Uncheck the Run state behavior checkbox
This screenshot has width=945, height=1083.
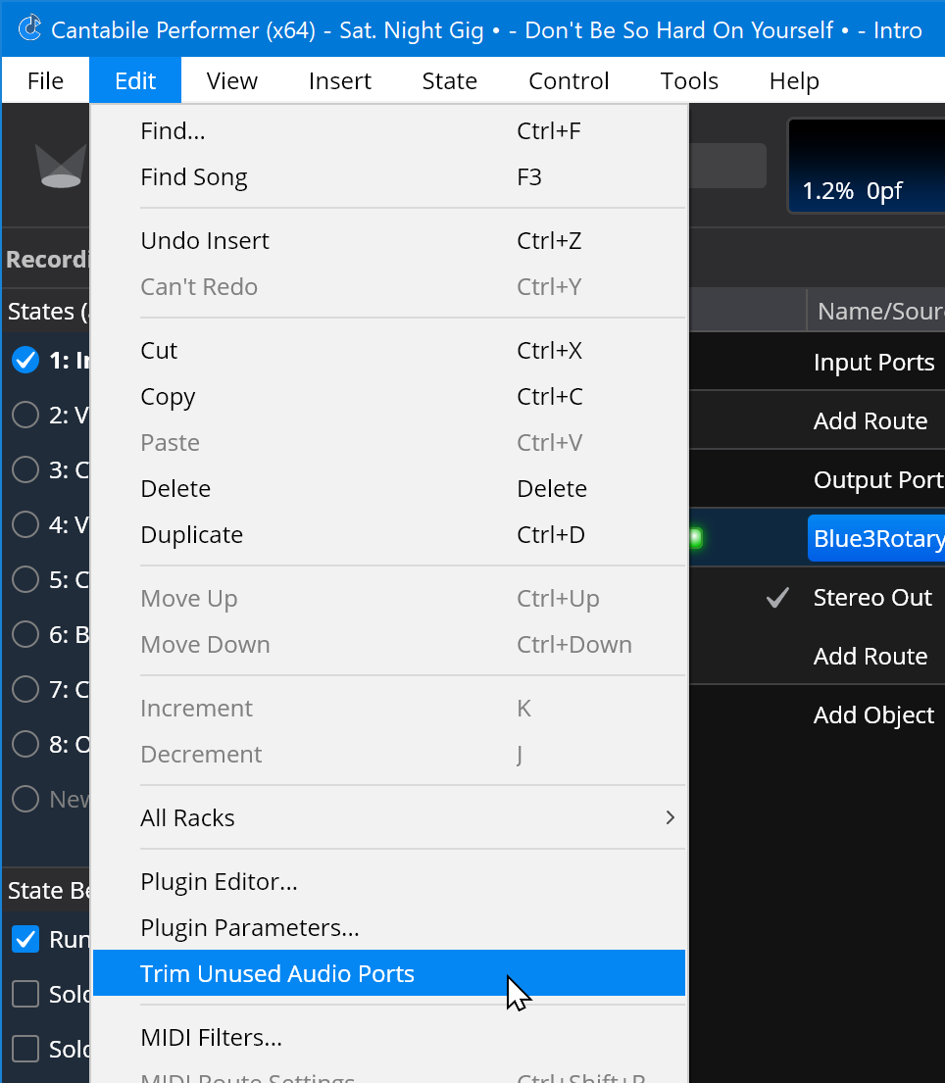[x=25, y=940]
